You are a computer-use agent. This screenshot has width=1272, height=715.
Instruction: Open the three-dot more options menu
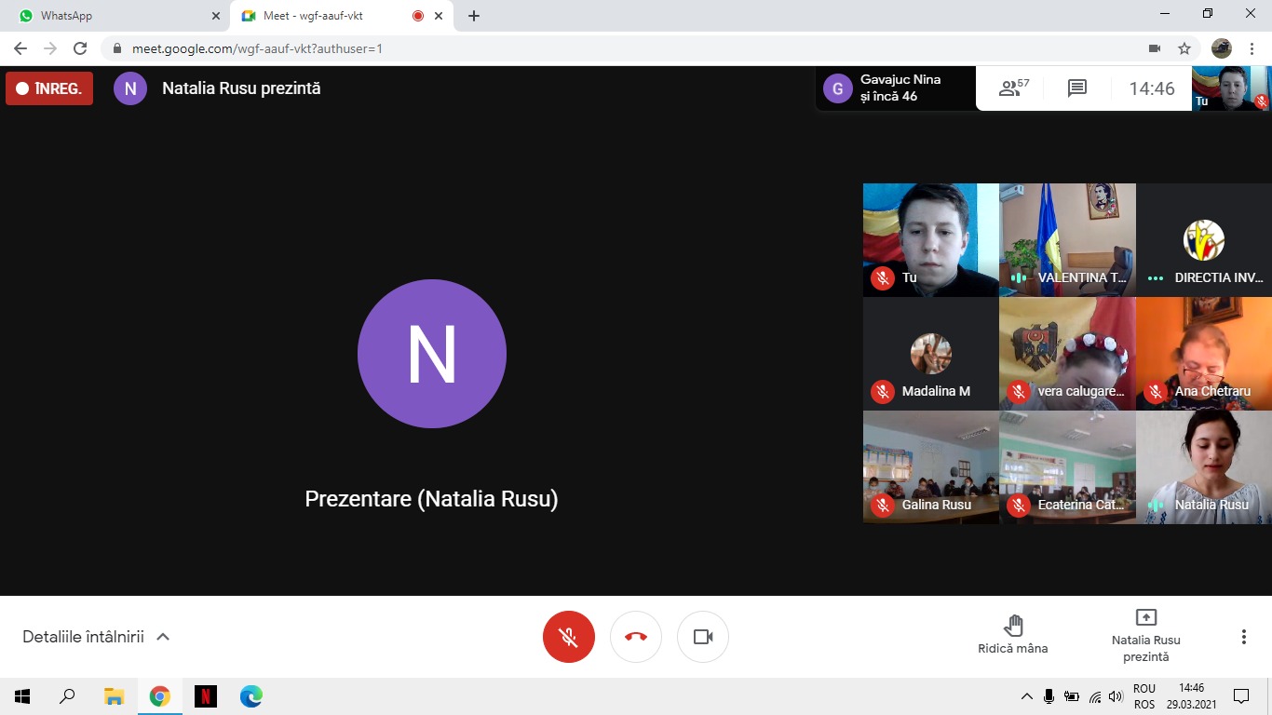(1243, 637)
